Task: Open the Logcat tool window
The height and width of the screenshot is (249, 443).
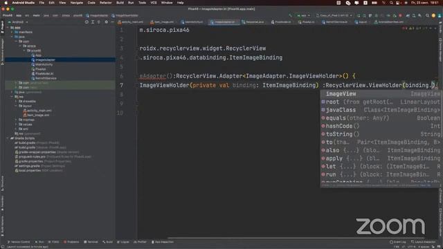Action: (123, 242)
